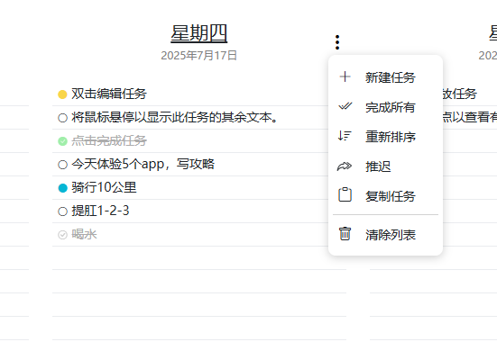Click the greyed task text 喝水
This screenshot has height=360, width=497.
click(x=84, y=234)
